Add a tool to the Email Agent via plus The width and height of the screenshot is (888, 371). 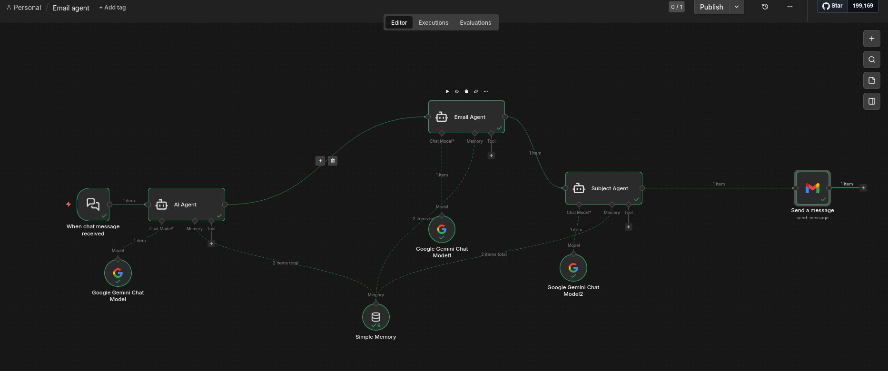tap(492, 156)
